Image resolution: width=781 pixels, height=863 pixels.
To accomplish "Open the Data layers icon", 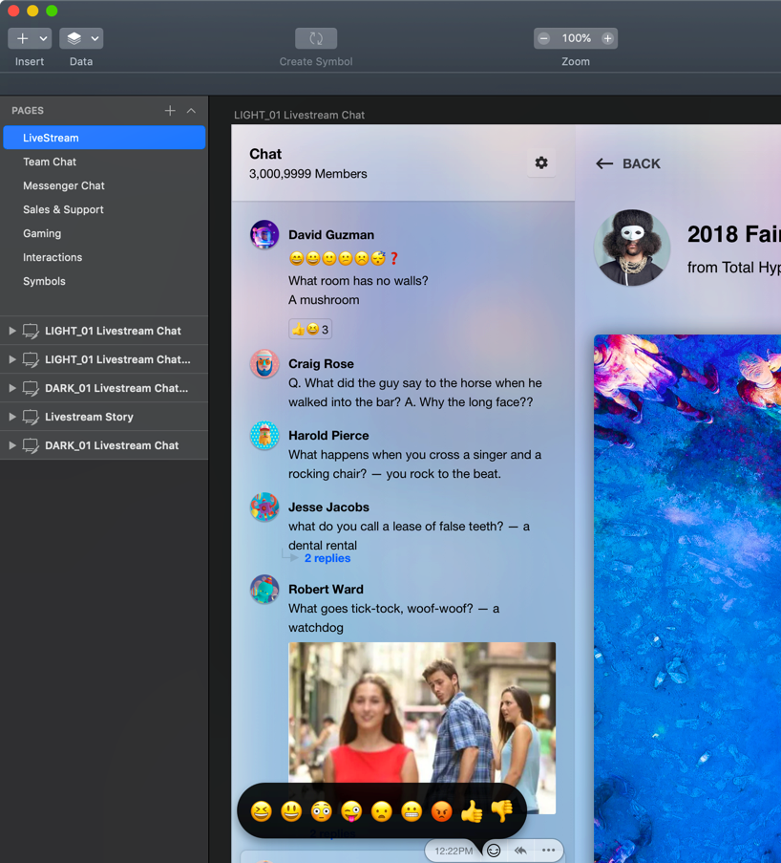I will (x=74, y=38).
